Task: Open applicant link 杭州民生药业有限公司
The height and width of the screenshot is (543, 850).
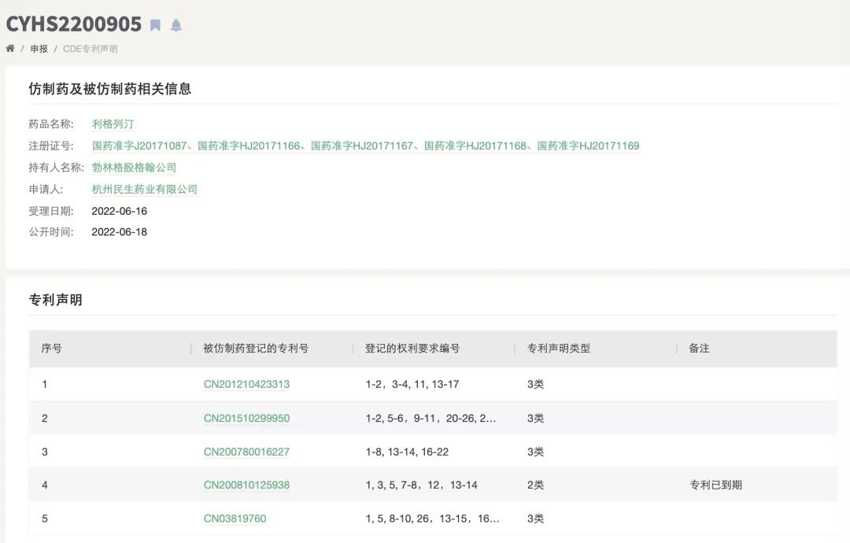Action: 145,190
